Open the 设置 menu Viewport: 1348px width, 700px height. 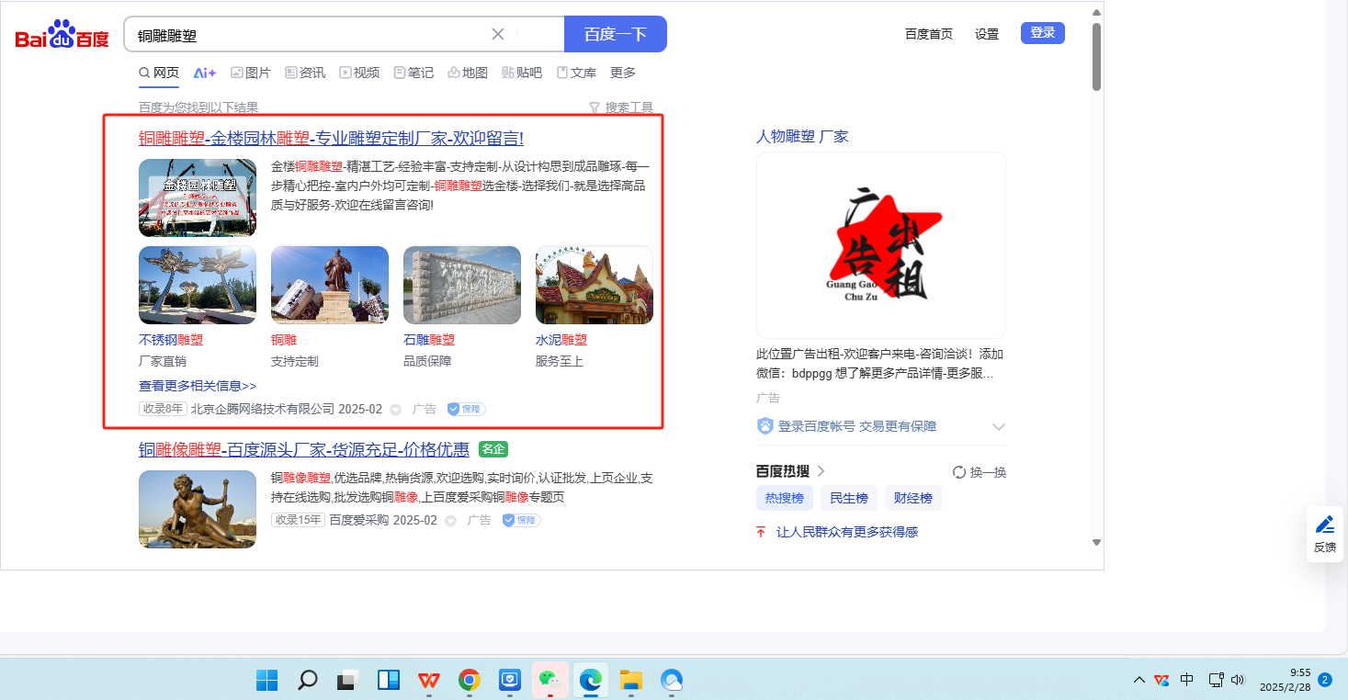[987, 34]
